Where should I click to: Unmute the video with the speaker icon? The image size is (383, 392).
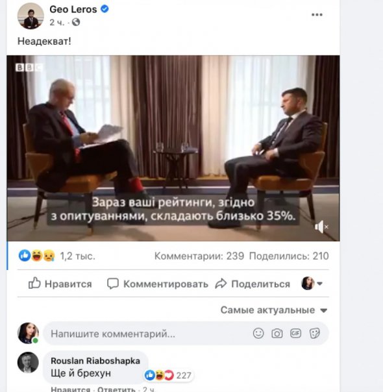point(321,227)
